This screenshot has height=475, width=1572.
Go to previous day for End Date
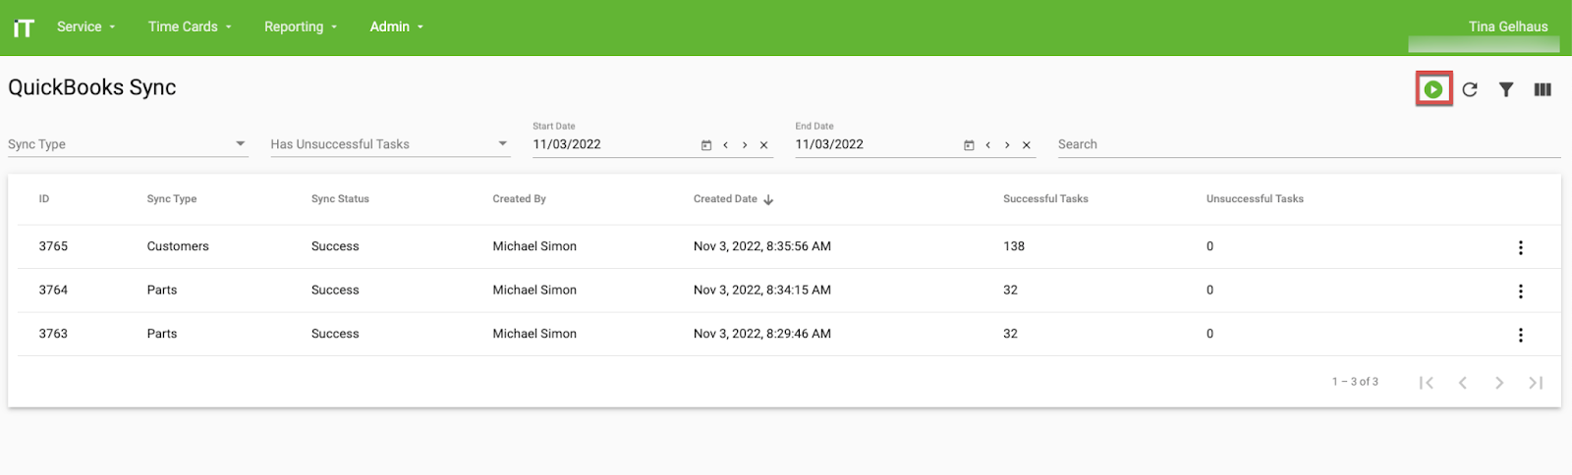pyautogui.click(x=988, y=145)
